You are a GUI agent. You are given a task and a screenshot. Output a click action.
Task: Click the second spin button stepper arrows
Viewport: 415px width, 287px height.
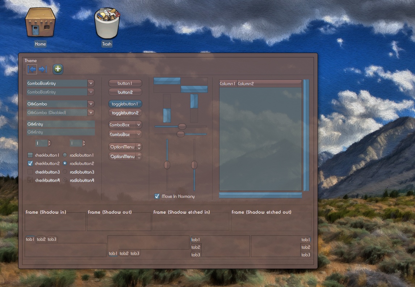pos(84,143)
